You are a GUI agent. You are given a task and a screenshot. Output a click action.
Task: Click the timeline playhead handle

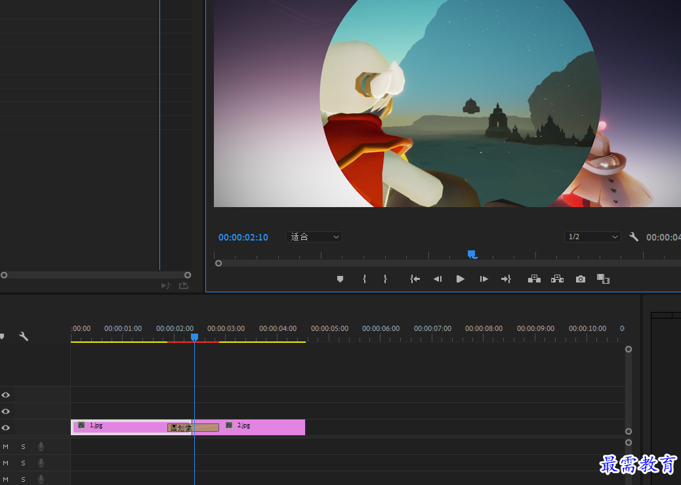[x=195, y=337]
